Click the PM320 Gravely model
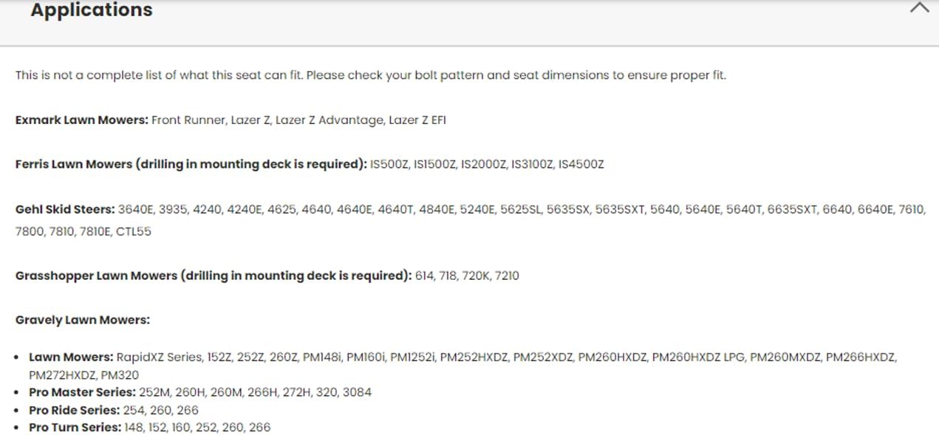 point(120,375)
